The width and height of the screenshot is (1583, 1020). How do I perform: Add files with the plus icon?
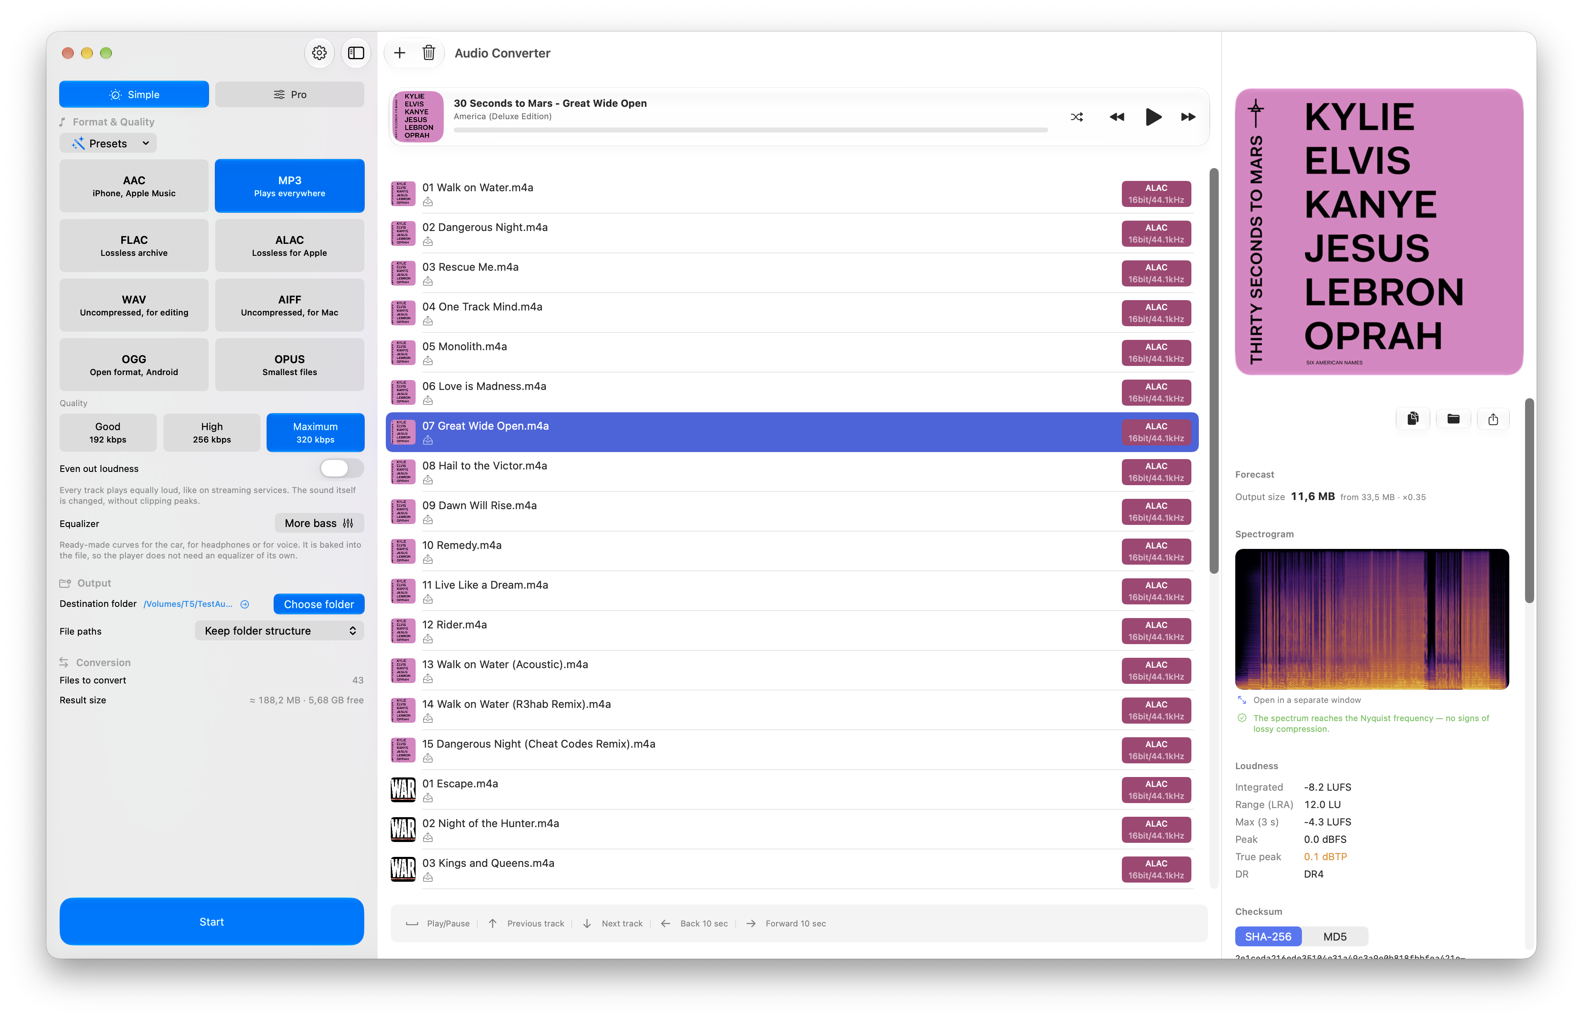pyautogui.click(x=399, y=53)
